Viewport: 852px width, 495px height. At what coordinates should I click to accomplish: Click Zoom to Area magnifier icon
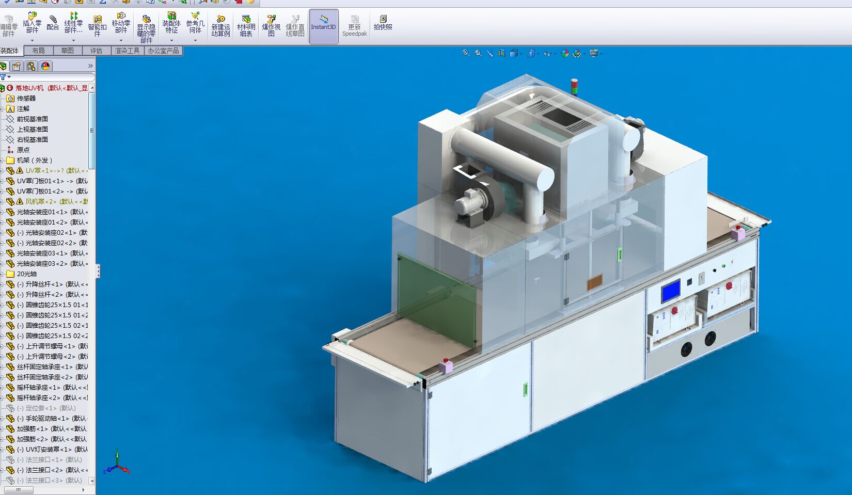click(478, 53)
